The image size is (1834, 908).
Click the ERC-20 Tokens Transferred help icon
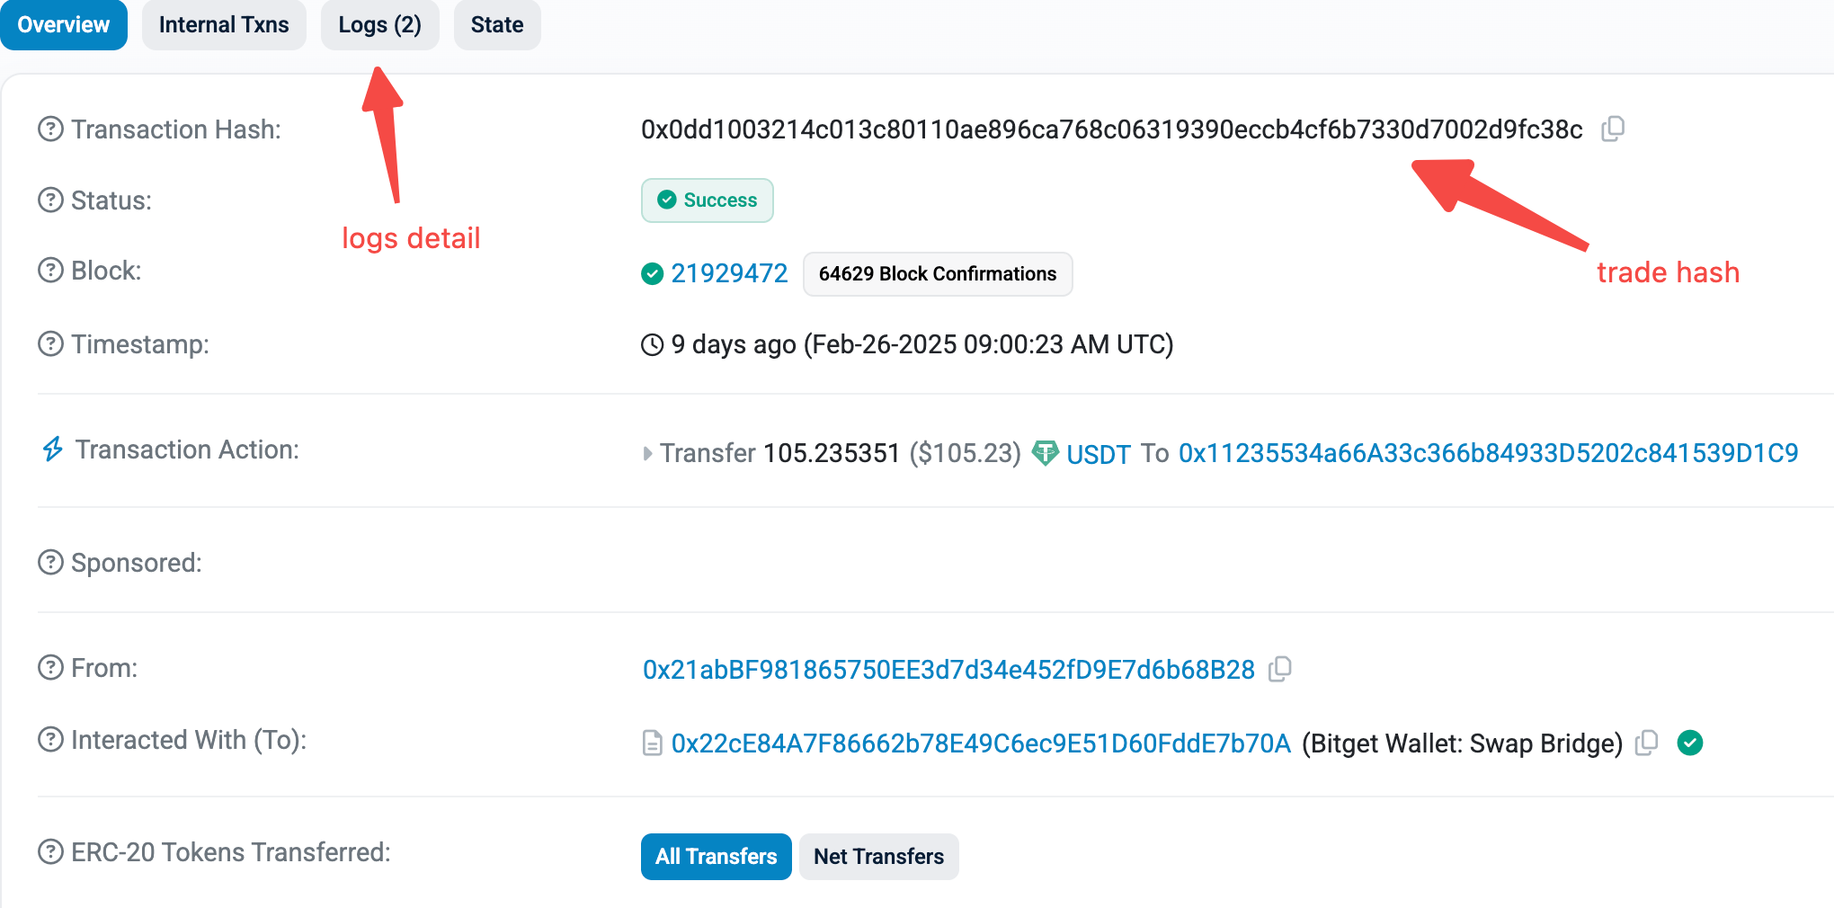[50, 851]
